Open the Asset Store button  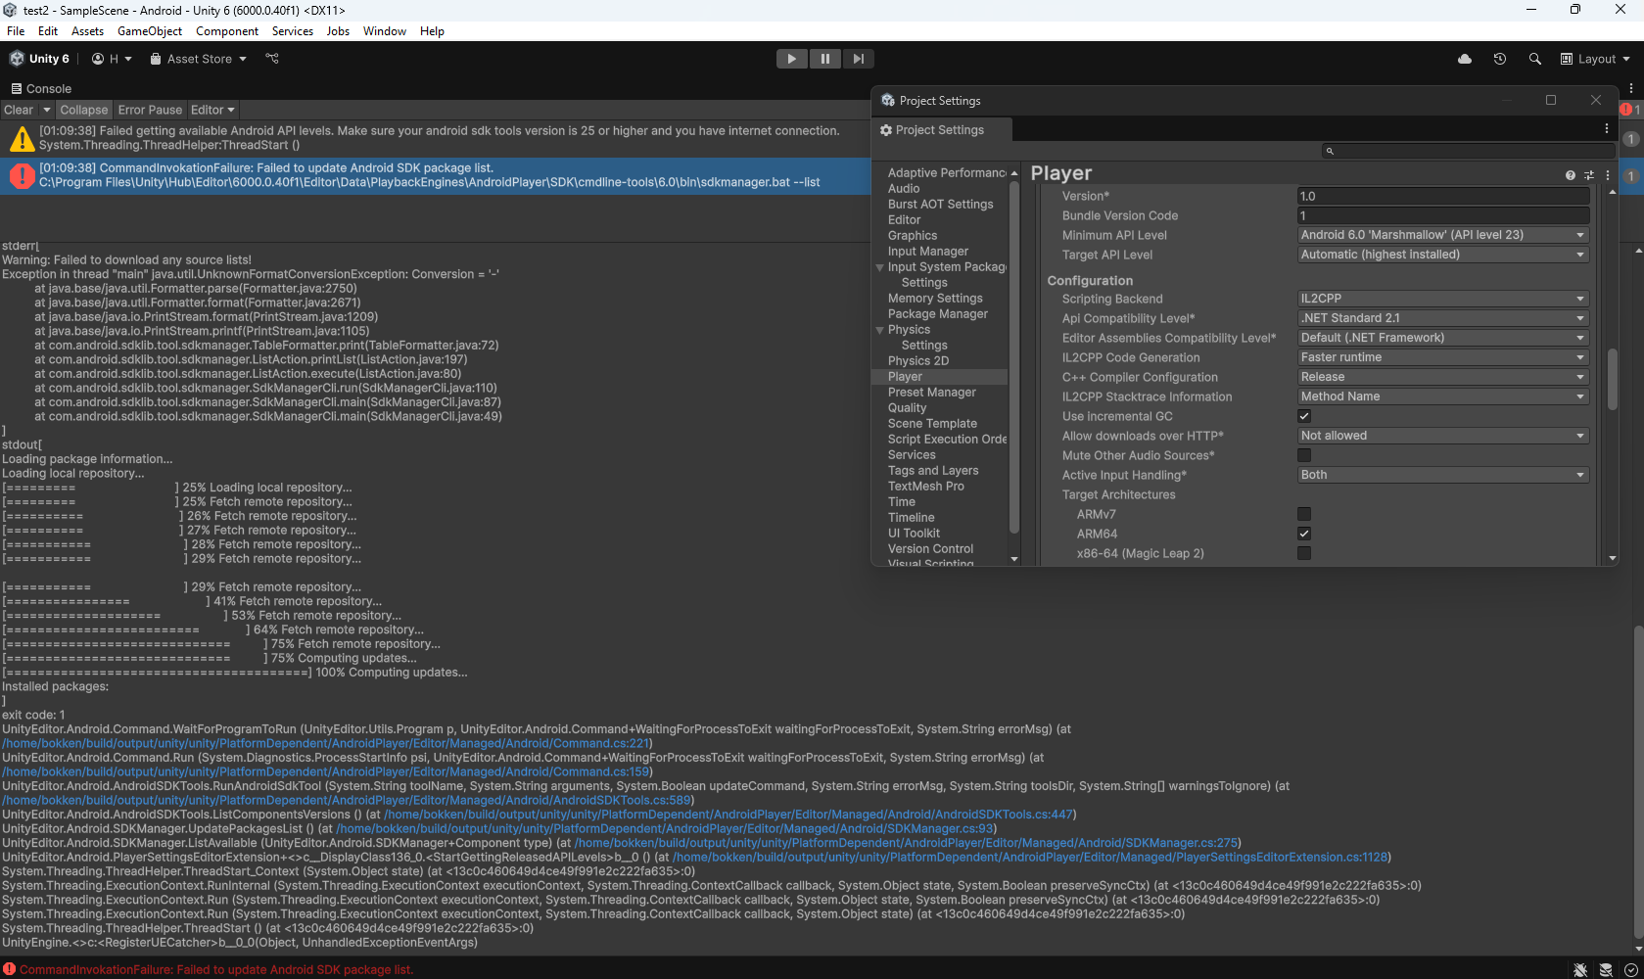click(x=198, y=59)
